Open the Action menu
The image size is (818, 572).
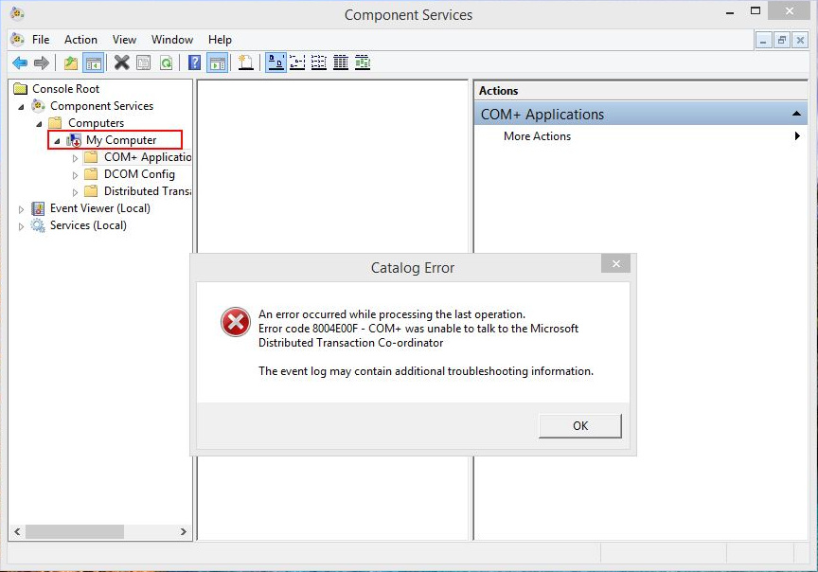[80, 40]
